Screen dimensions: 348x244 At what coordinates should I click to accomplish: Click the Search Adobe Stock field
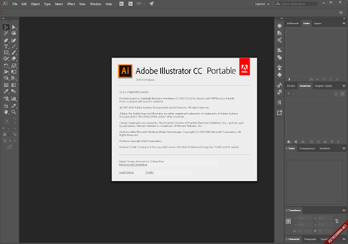pos(297,4)
